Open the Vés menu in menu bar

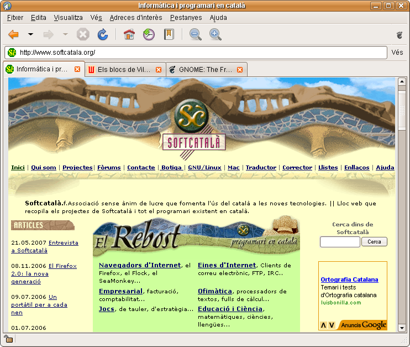96,18
